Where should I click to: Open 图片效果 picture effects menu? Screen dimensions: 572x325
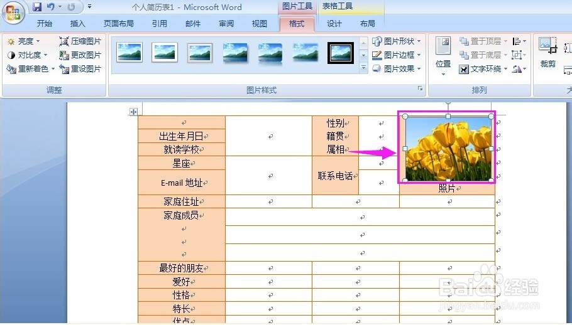pyautogui.click(x=396, y=69)
